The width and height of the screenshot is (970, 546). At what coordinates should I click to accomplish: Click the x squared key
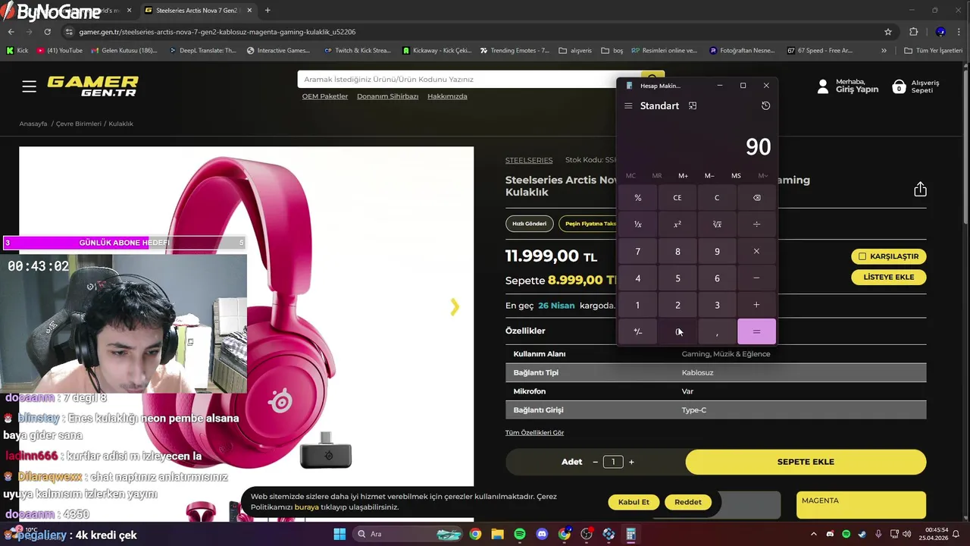[677, 224]
